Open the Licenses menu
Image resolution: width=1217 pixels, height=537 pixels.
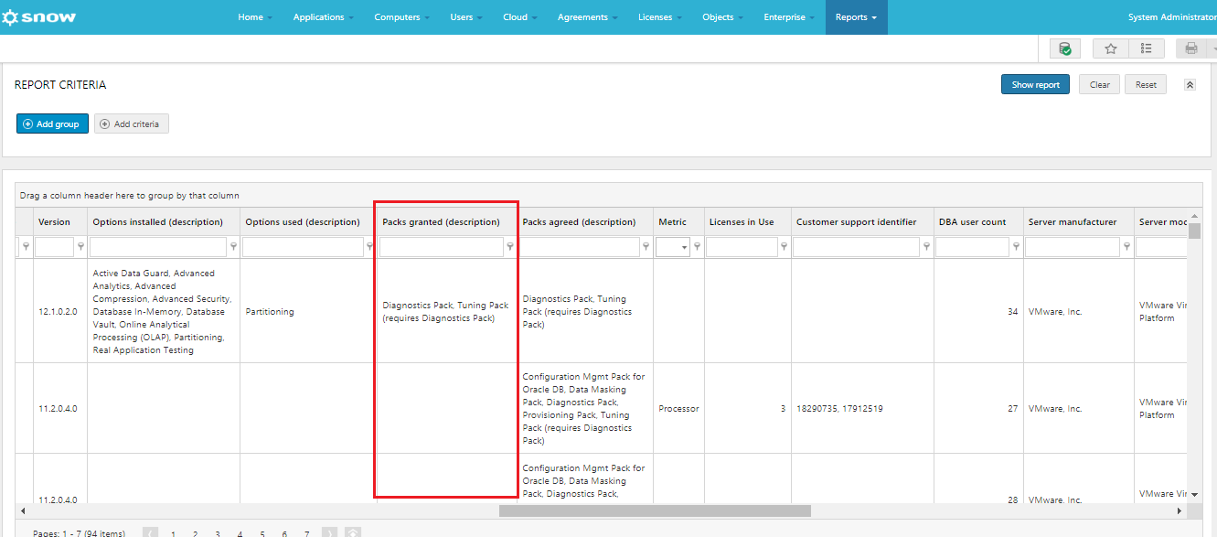click(x=660, y=17)
